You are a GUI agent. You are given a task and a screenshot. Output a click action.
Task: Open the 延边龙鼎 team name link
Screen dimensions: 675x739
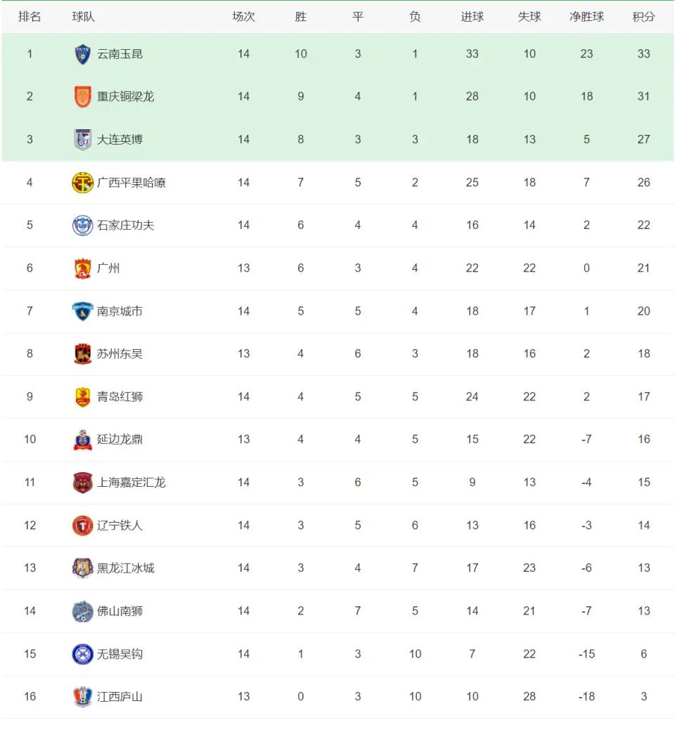(120, 439)
